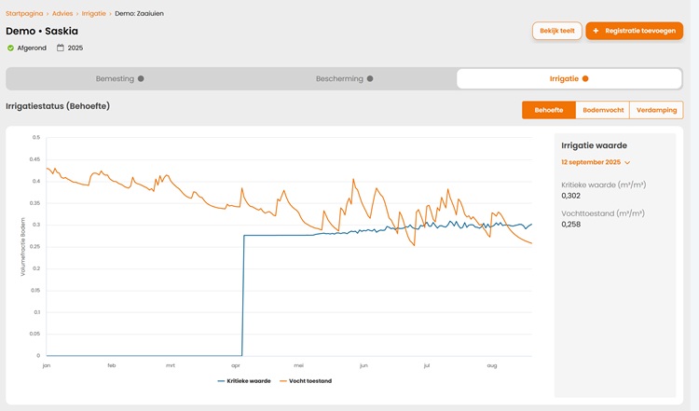The height and width of the screenshot is (411, 699).
Task: Click the orange status dot on Irrigatie tab
Action: 585,78
